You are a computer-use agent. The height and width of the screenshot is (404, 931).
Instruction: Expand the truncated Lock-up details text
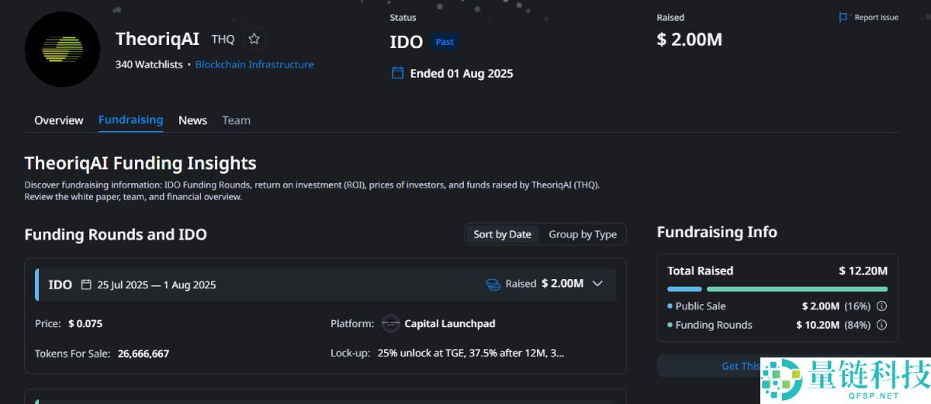[470, 354]
